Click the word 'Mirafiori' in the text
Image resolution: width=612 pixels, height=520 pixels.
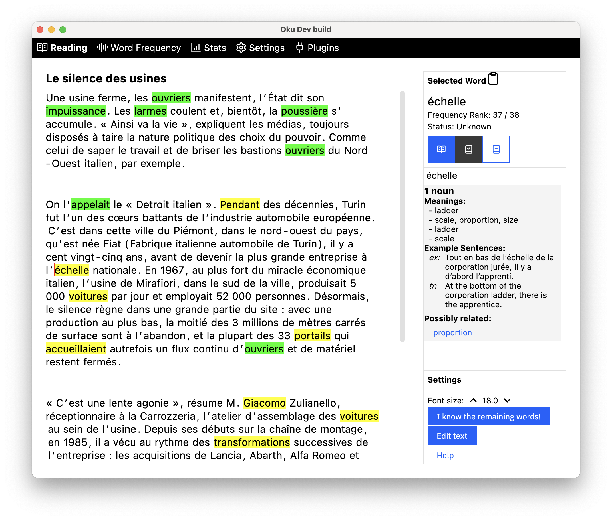click(x=156, y=283)
